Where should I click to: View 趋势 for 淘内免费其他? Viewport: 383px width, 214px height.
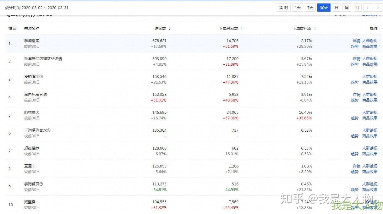[355, 100]
